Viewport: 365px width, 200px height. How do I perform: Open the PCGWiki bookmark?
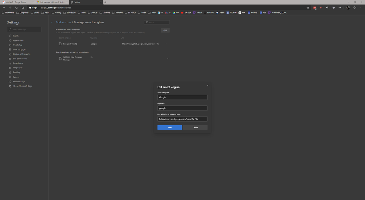pos(232,12)
